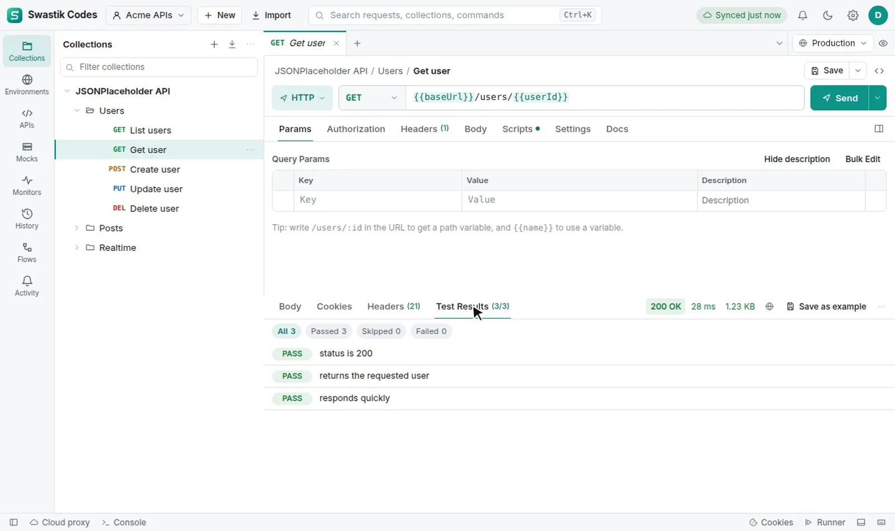Open the response Cookies tab

pyautogui.click(x=334, y=306)
